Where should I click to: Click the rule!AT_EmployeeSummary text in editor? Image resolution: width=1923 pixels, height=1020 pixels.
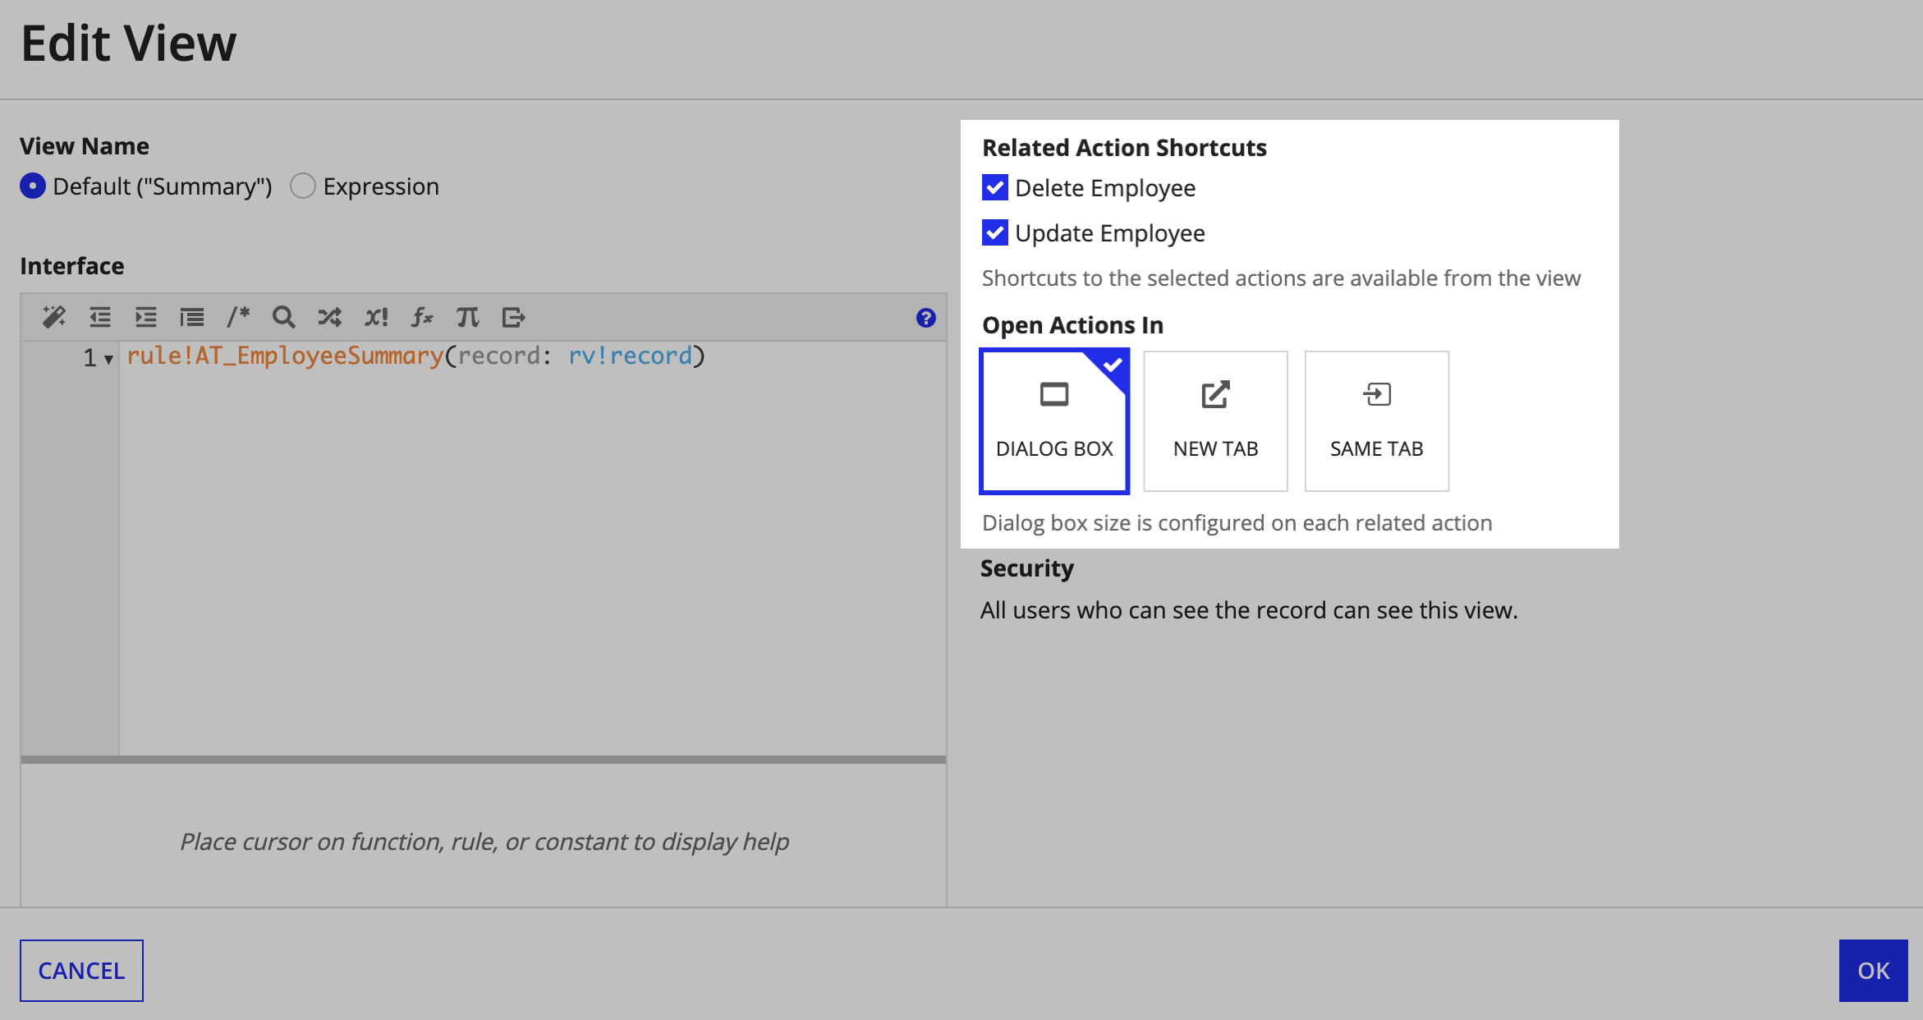coord(285,356)
